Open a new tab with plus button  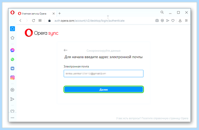[x=59, y=14]
